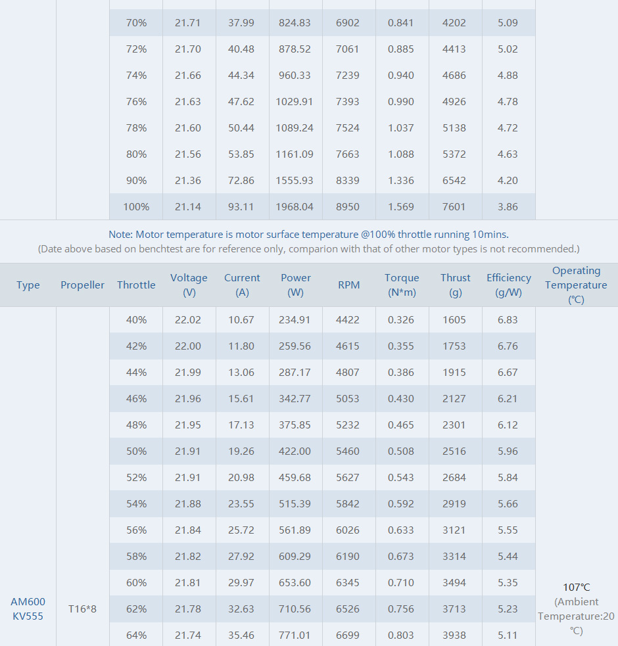
Task: Click the AM600 KV555 motor type text
Action: pyautogui.click(x=28, y=609)
